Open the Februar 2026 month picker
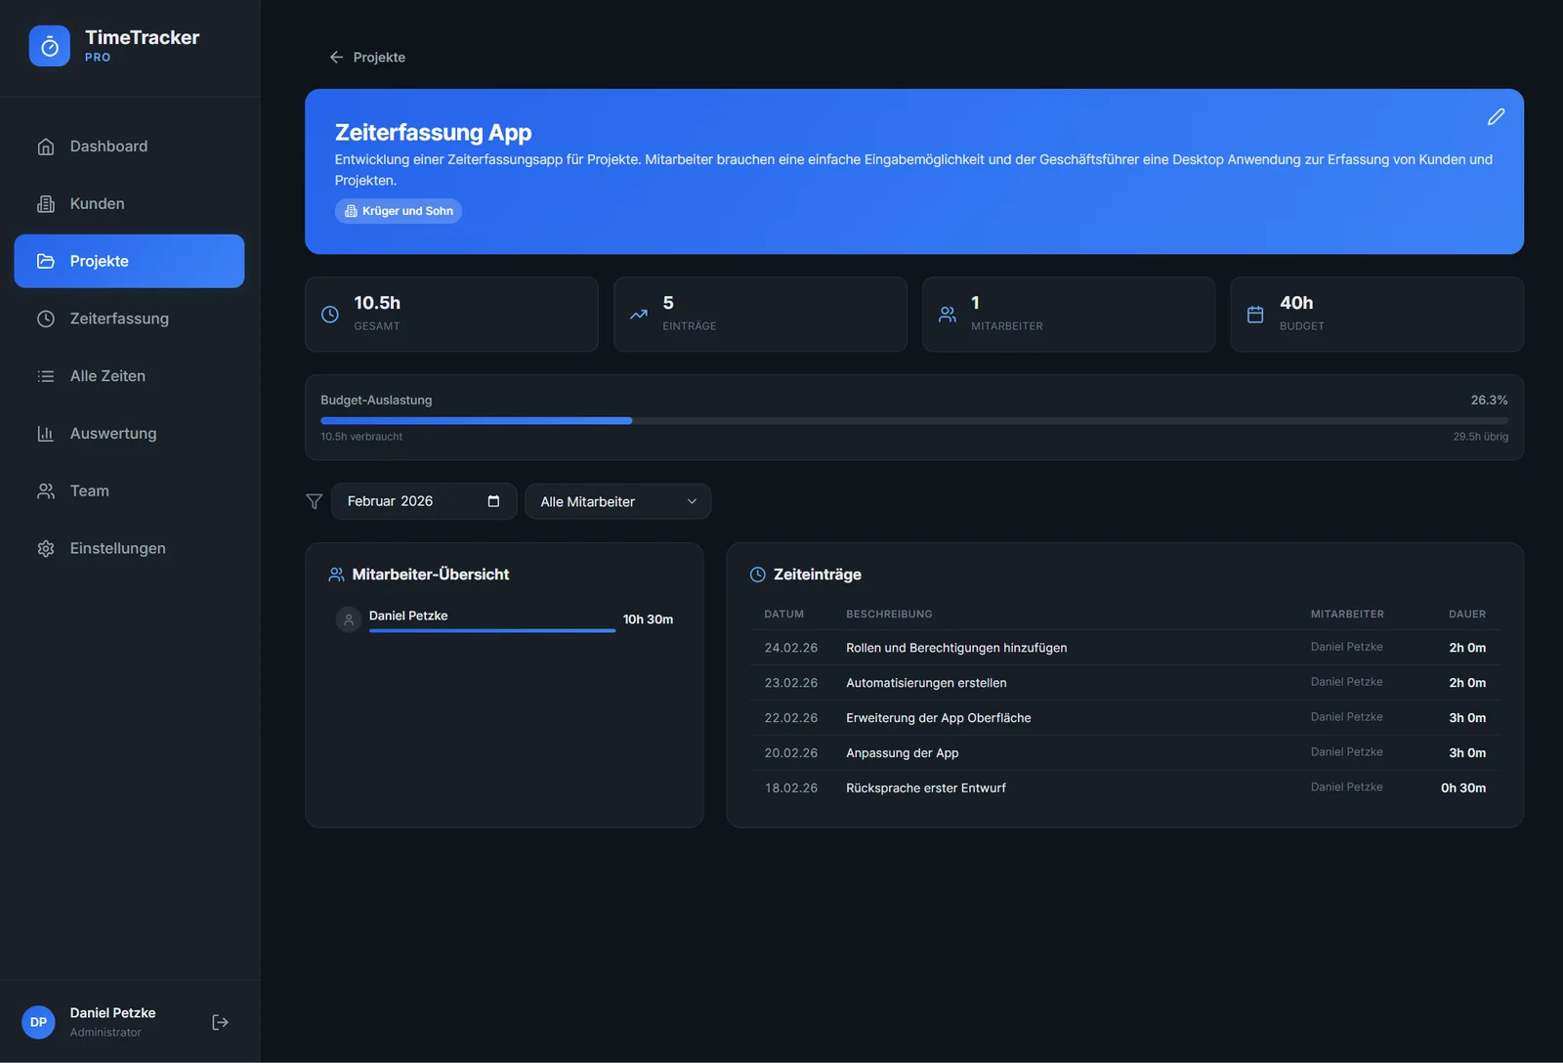 424,501
